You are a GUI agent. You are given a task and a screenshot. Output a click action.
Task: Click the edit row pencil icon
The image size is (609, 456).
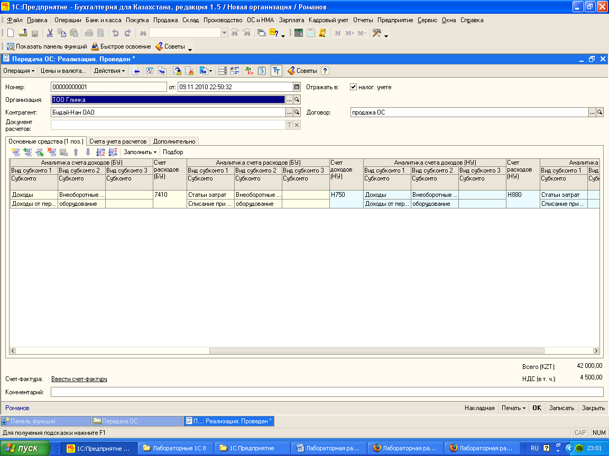point(40,152)
